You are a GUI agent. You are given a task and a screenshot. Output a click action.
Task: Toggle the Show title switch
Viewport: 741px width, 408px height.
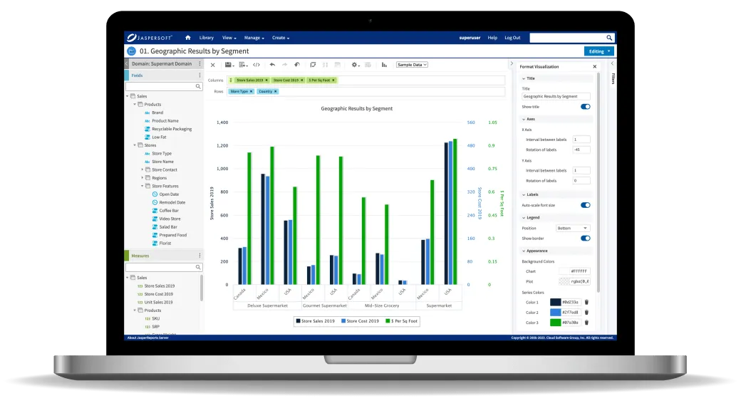click(586, 107)
